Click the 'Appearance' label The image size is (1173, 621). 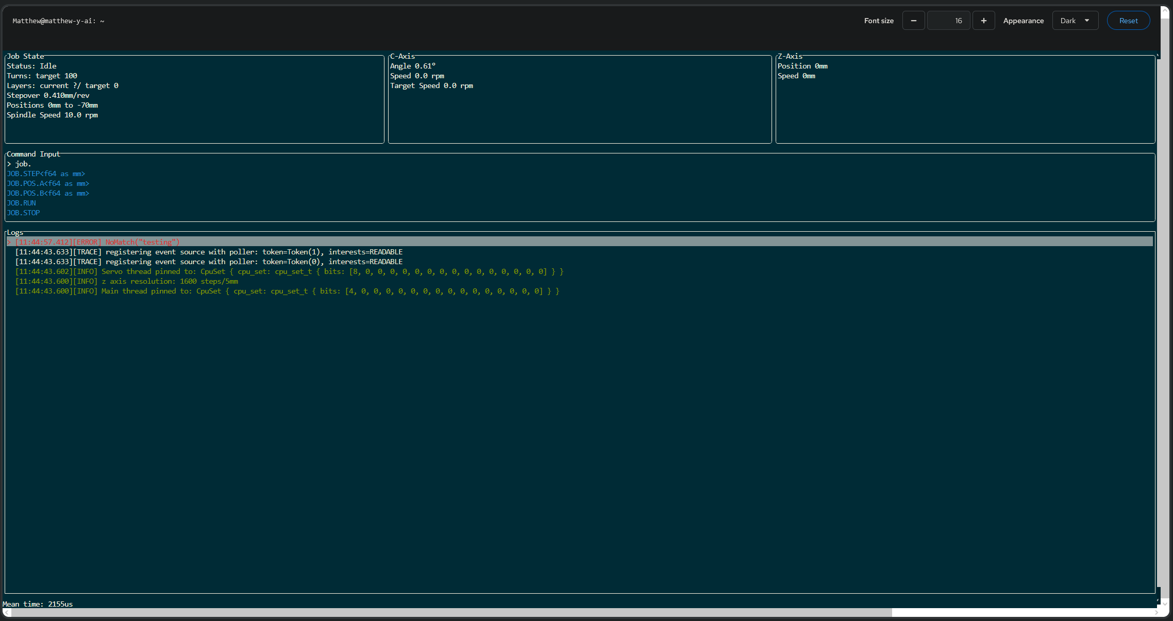[1023, 21]
